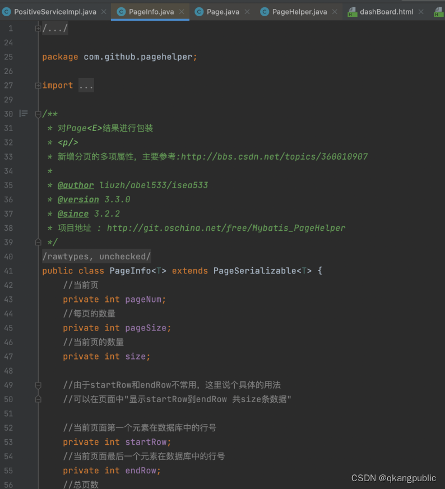Click the HTML icon on the far-right partial tab
The image size is (445, 489).
click(438, 11)
